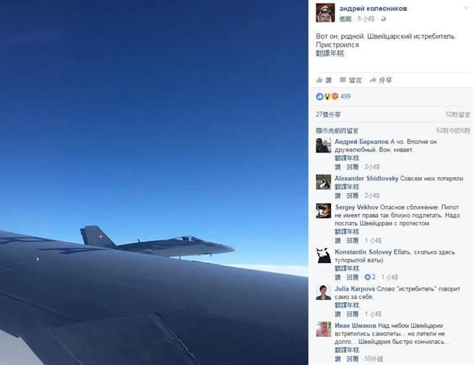This screenshot has height=365, width=474.
Task: Click the comment speech-bubble icon
Action: (x=342, y=80)
